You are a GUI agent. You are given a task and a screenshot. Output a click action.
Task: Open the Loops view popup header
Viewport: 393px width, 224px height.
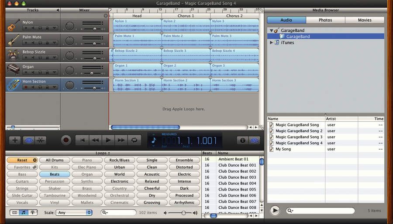click(x=103, y=153)
